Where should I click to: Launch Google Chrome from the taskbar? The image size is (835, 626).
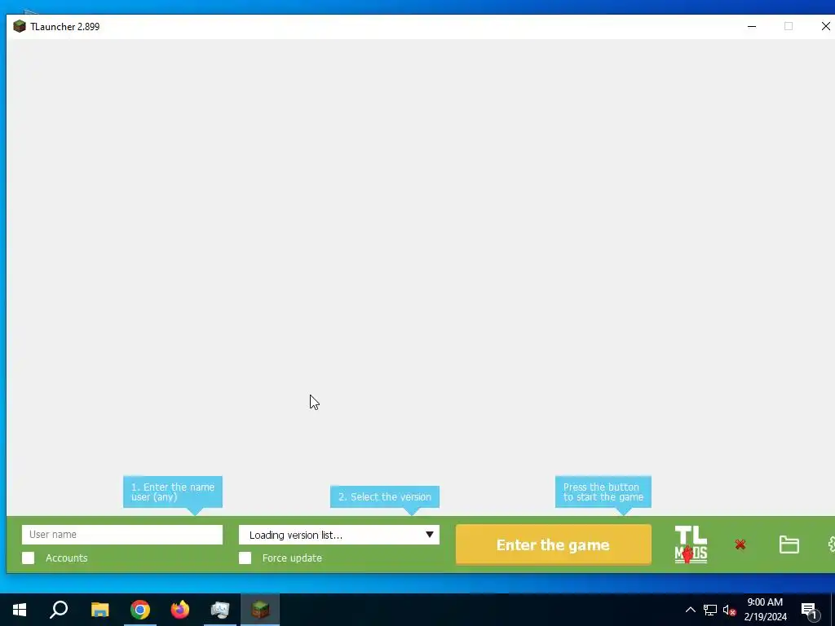click(140, 610)
